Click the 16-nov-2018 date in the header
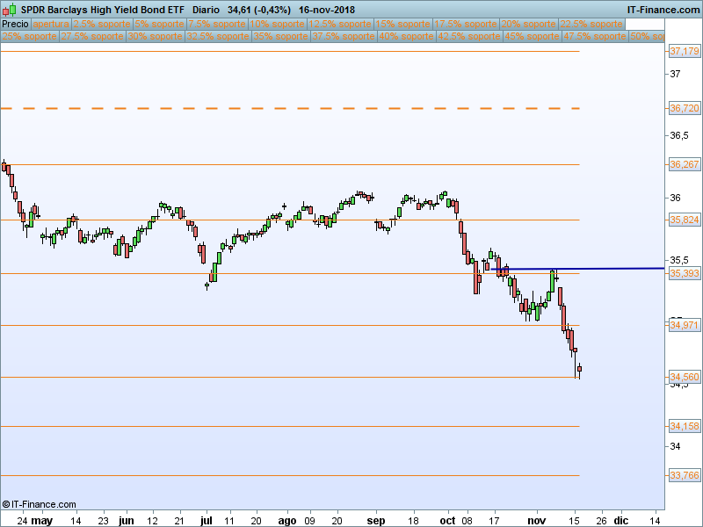The image size is (703, 527). pos(327,10)
